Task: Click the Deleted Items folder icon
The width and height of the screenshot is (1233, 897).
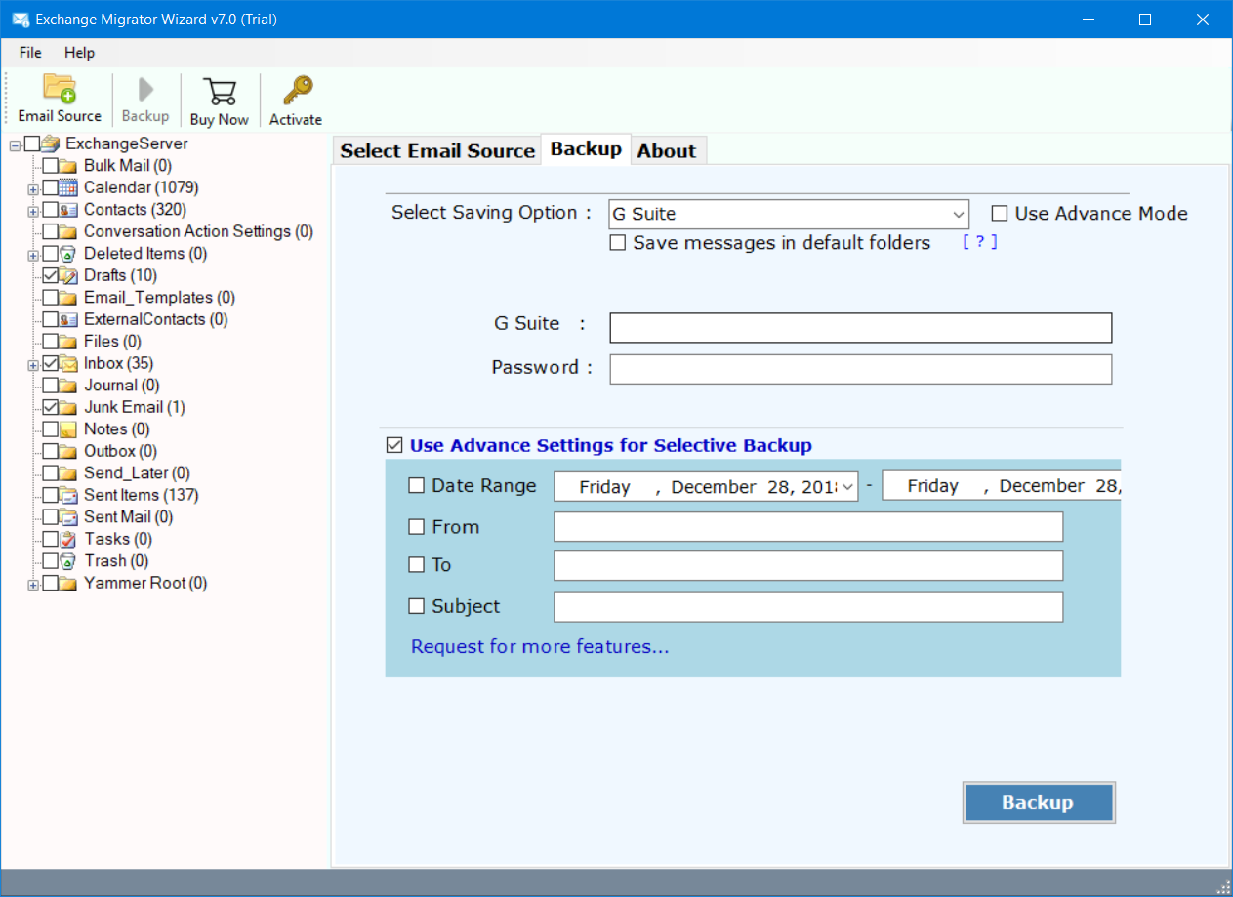Action: (68, 254)
